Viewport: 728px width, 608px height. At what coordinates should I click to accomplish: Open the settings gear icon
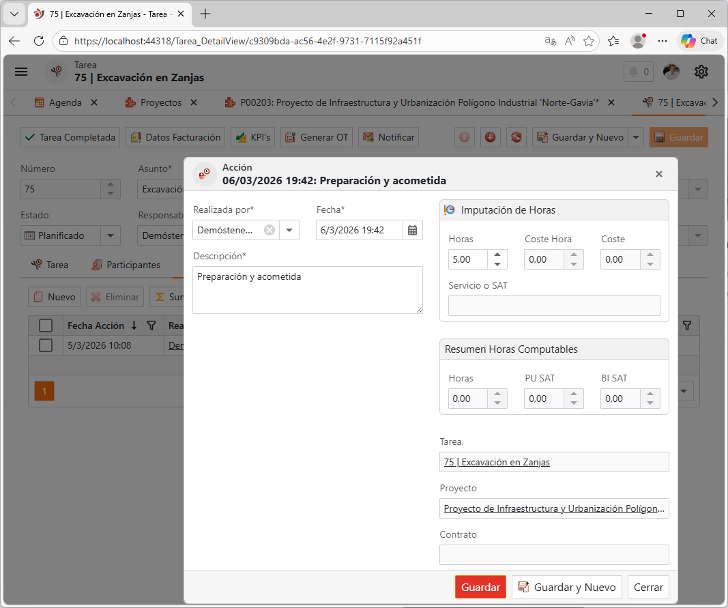[x=701, y=72]
